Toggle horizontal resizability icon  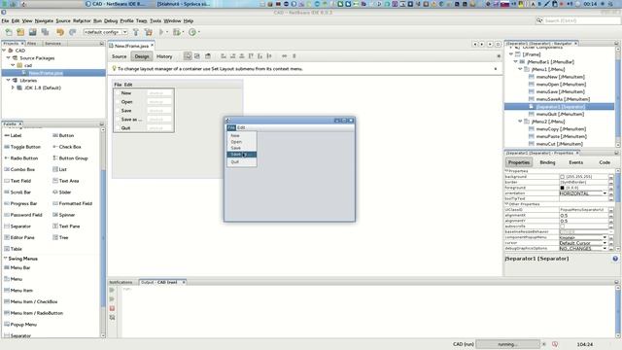click(285, 56)
